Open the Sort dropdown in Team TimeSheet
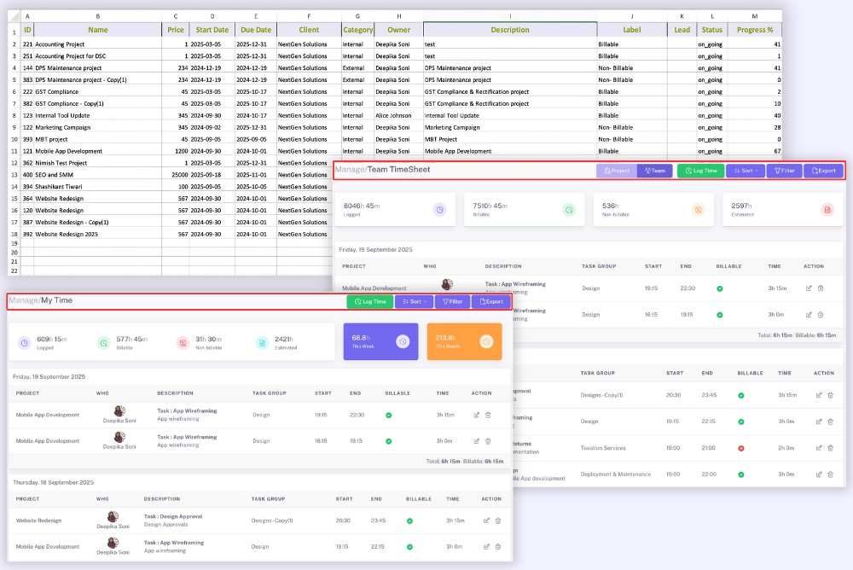This screenshot has width=853, height=570. click(745, 171)
